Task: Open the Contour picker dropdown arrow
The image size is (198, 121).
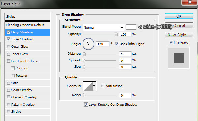Action: click(94, 86)
